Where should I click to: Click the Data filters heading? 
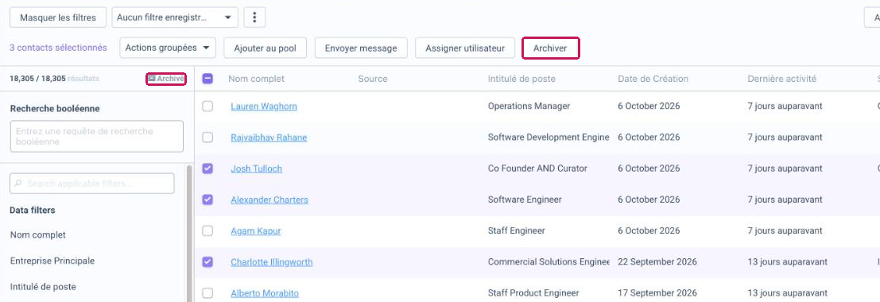point(33,210)
